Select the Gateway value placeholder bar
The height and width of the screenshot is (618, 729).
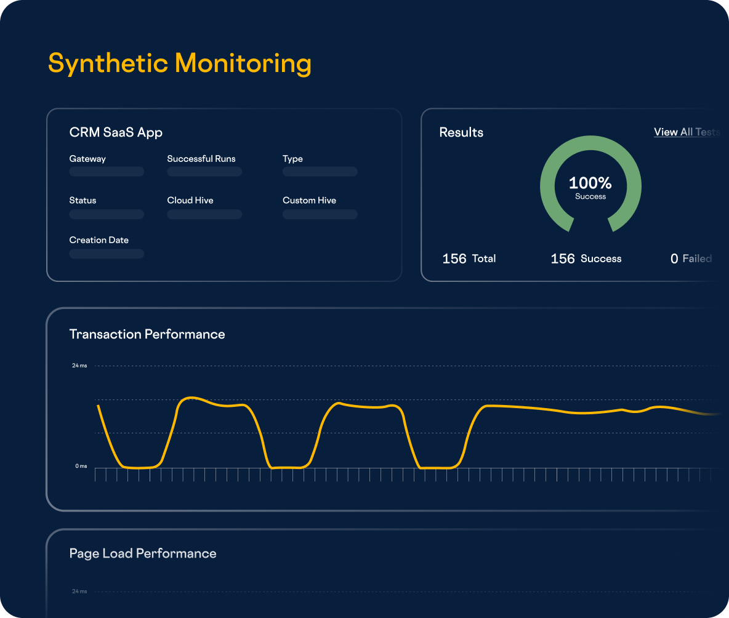tap(107, 172)
